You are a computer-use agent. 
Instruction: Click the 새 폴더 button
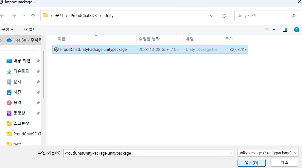30,30
